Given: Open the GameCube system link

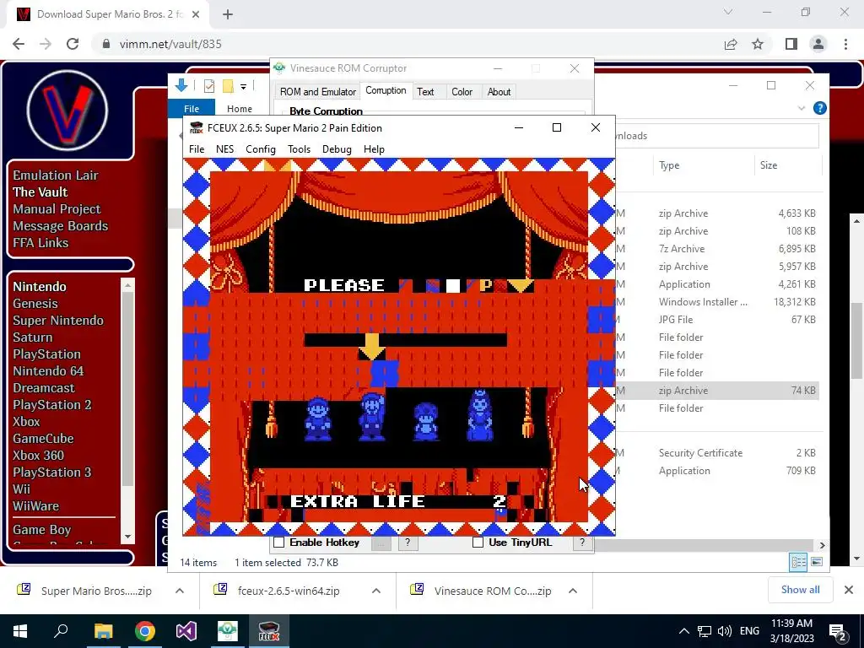Looking at the screenshot, I should 43,439.
